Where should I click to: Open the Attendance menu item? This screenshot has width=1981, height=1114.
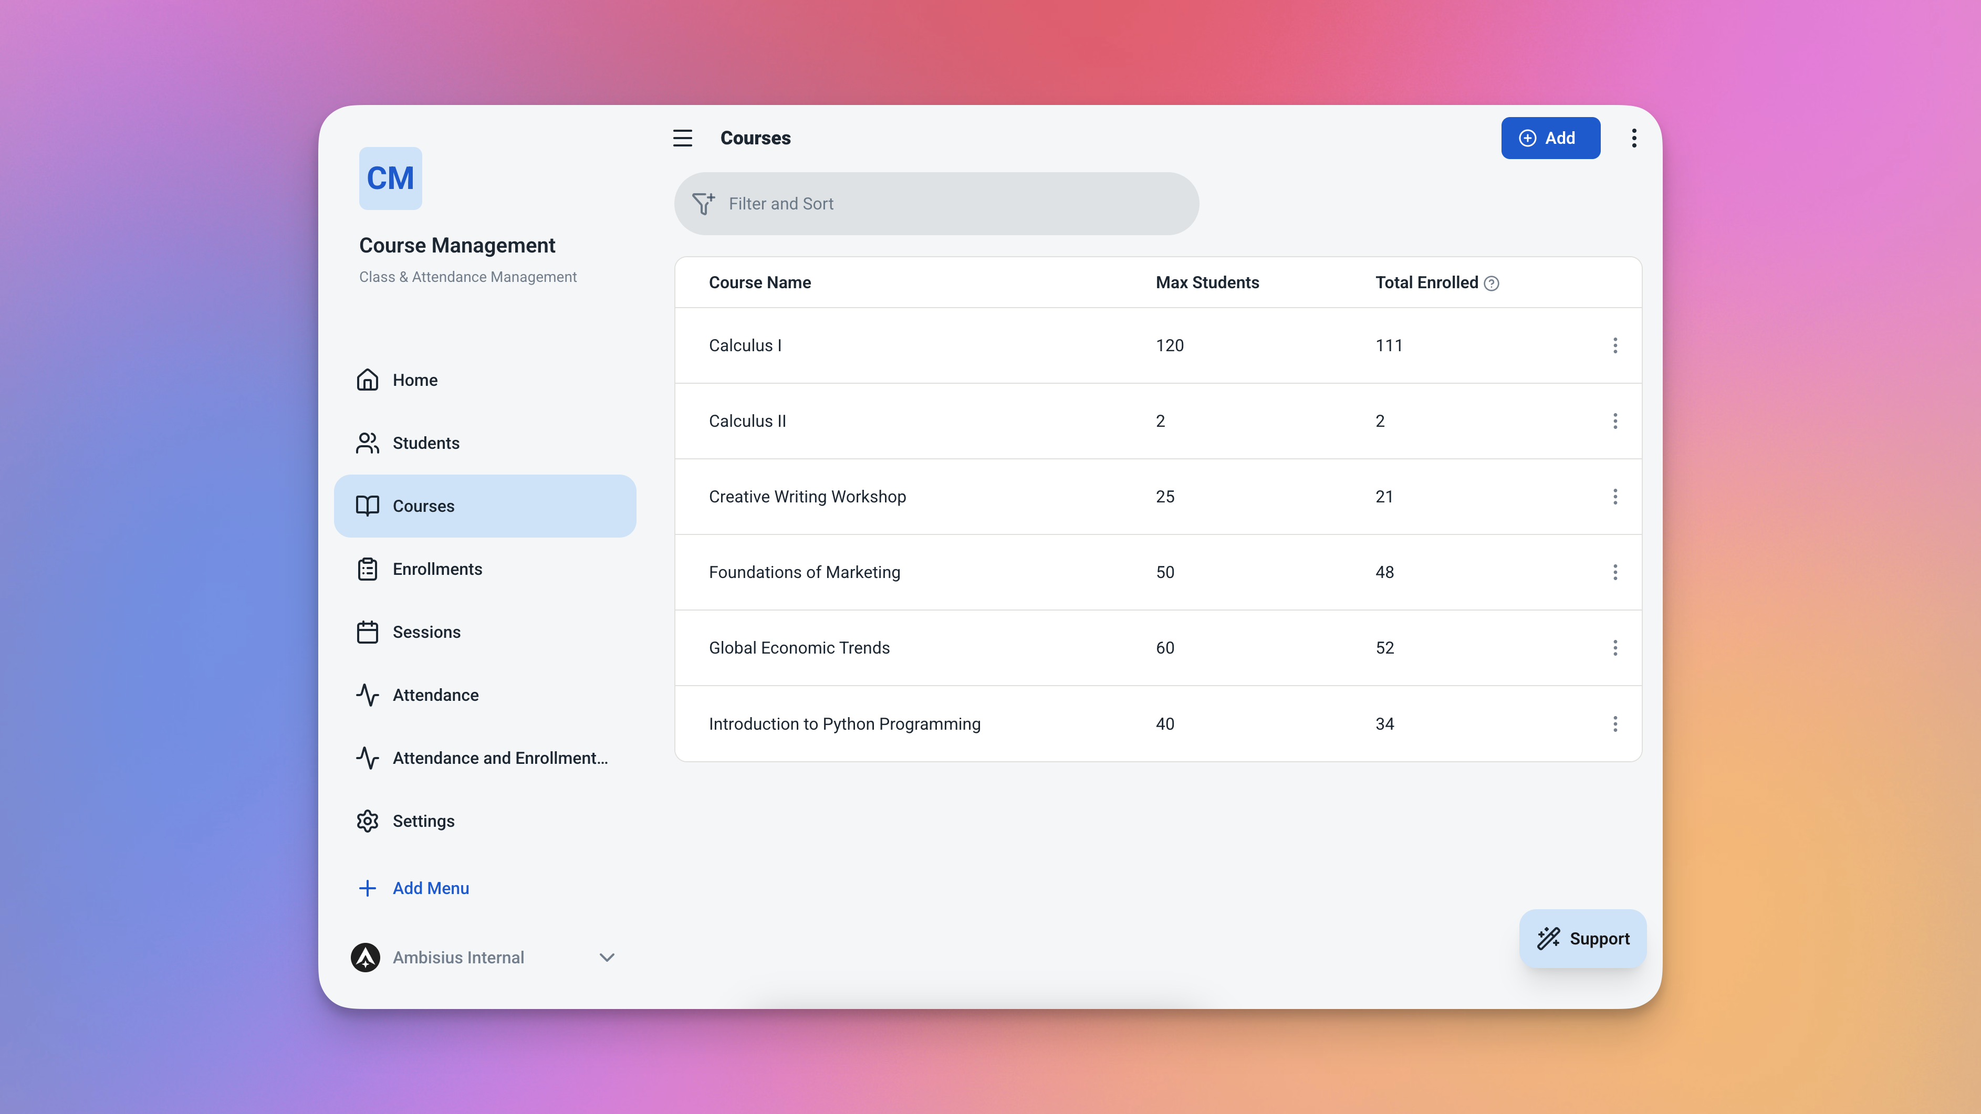pos(435,695)
